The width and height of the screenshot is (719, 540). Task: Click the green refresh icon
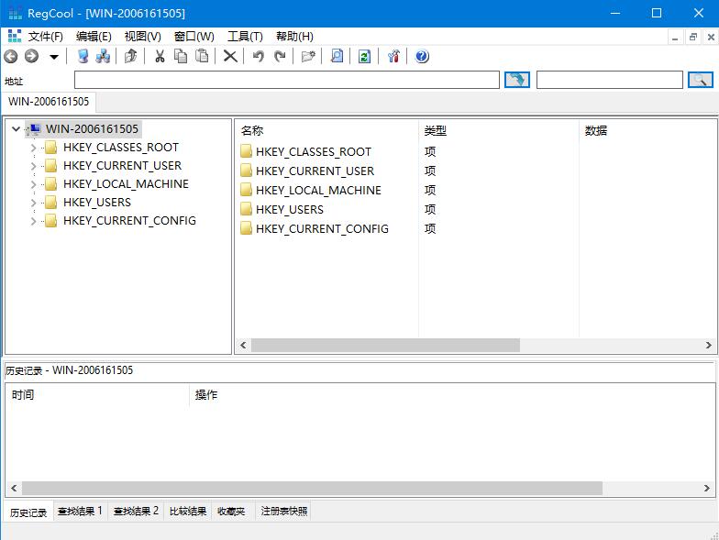[365, 57]
